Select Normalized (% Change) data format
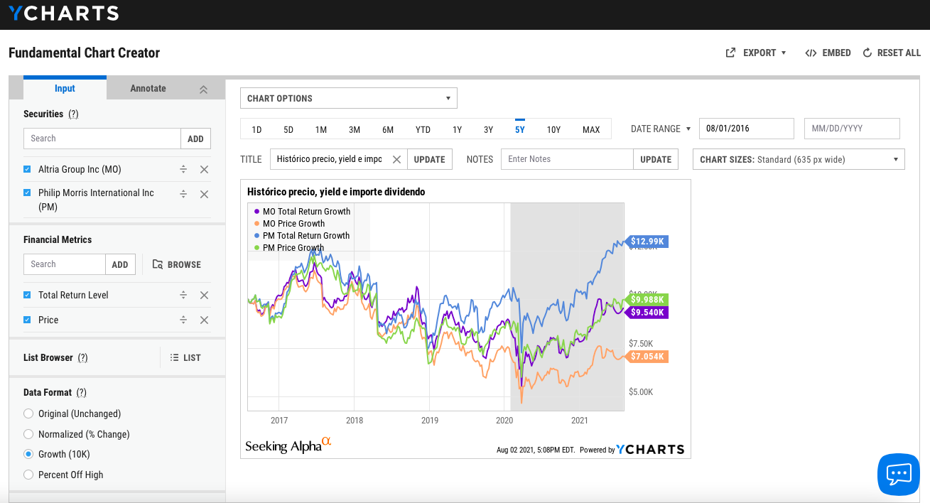Screen dimensions: 930x503 pyautogui.click(x=28, y=434)
